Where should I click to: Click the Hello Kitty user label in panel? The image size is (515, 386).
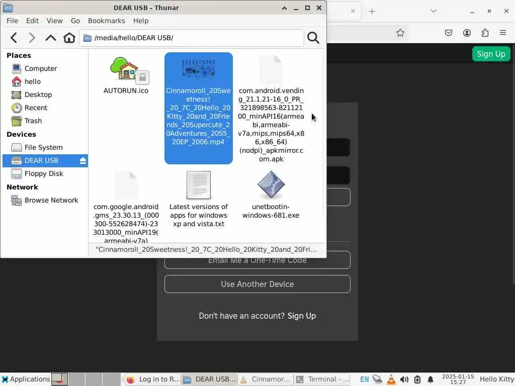tap(496, 379)
